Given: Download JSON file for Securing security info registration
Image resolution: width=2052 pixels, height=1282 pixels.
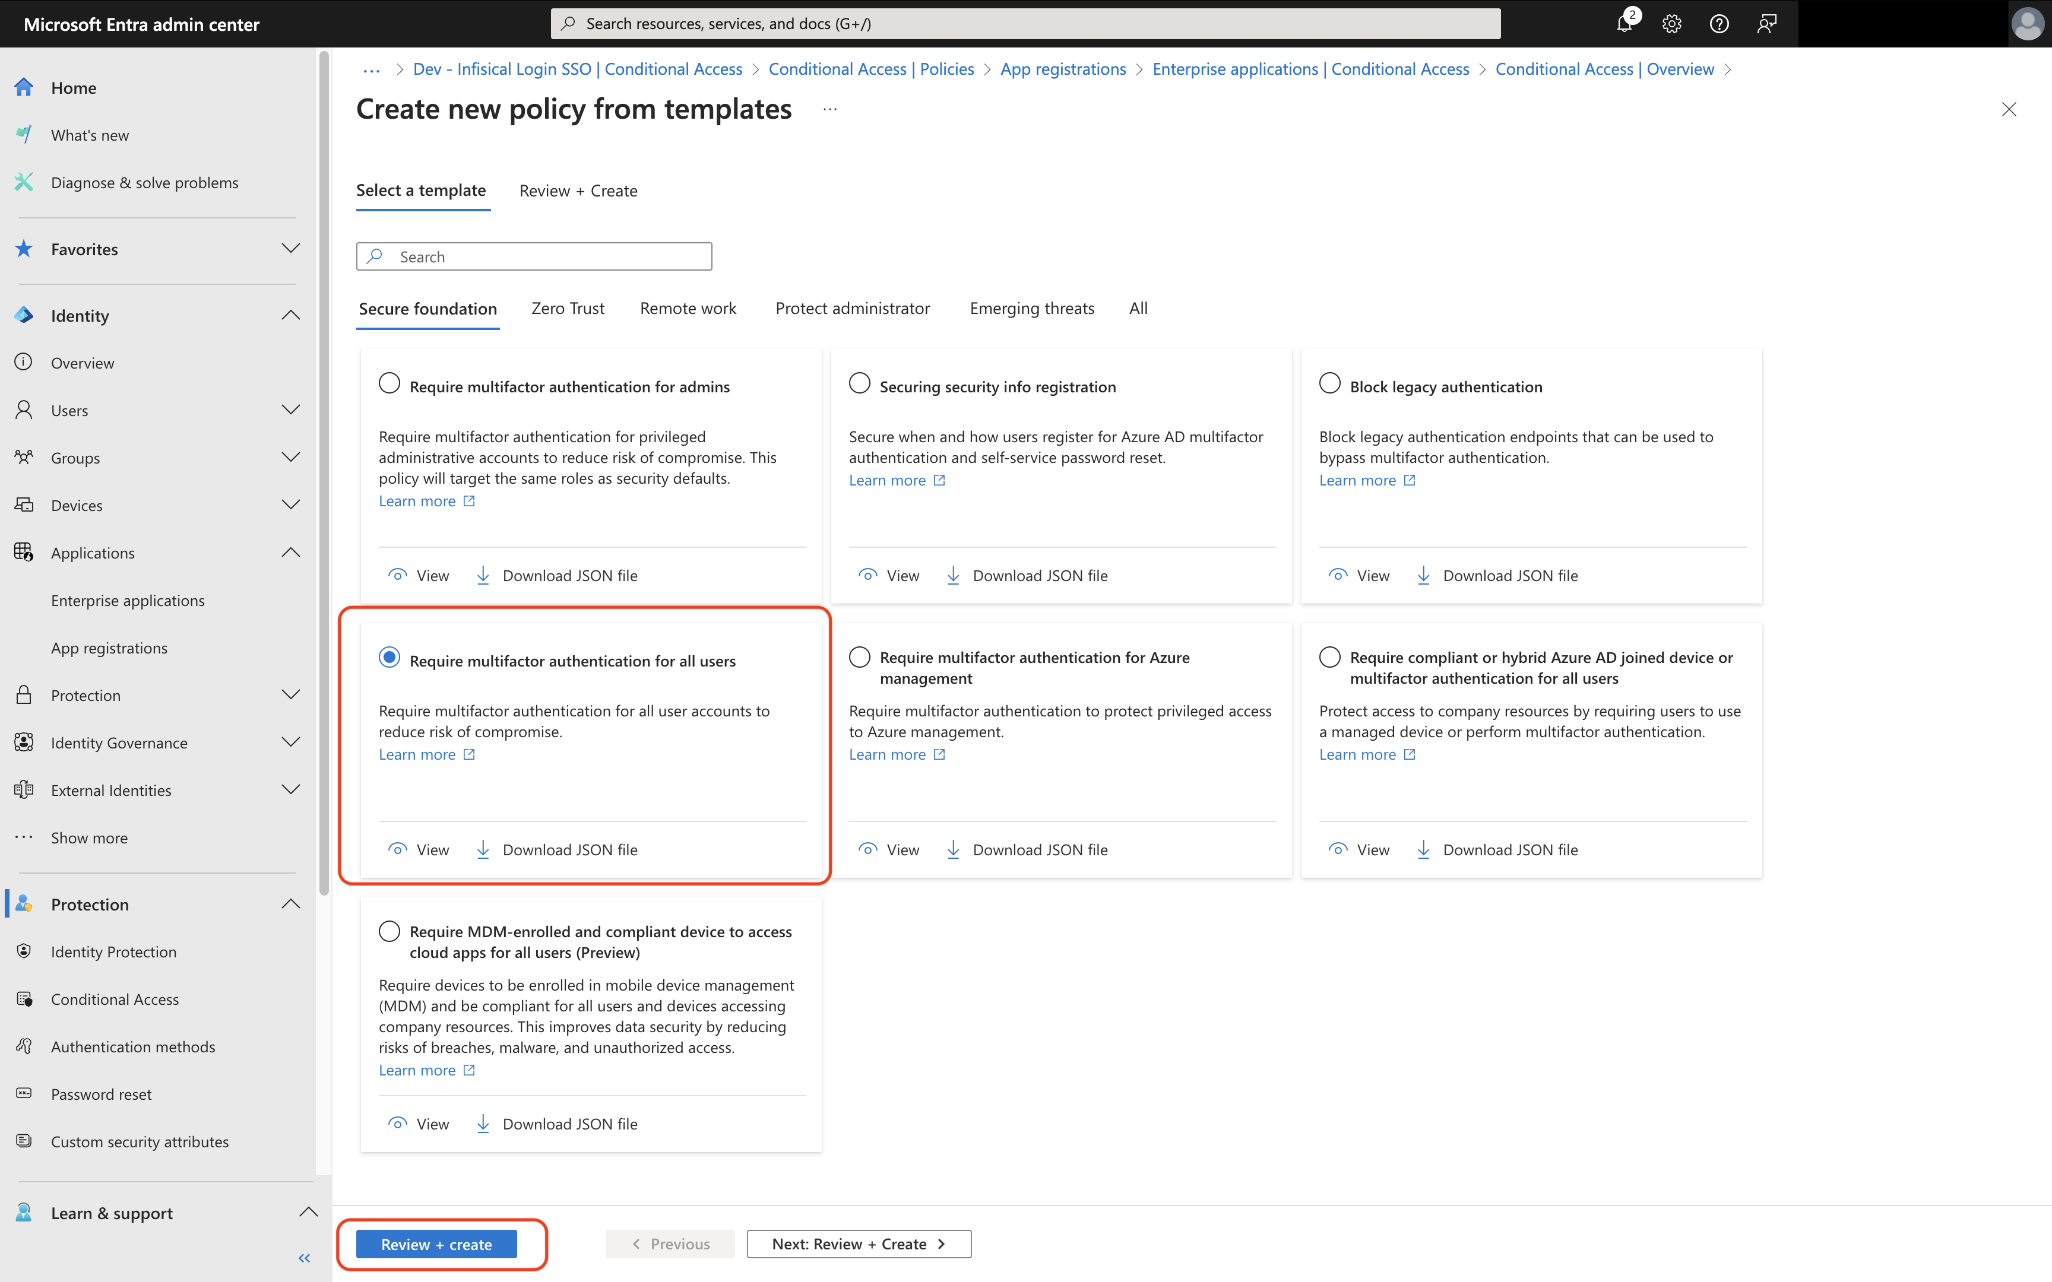Looking at the screenshot, I should click(x=1027, y=576).
